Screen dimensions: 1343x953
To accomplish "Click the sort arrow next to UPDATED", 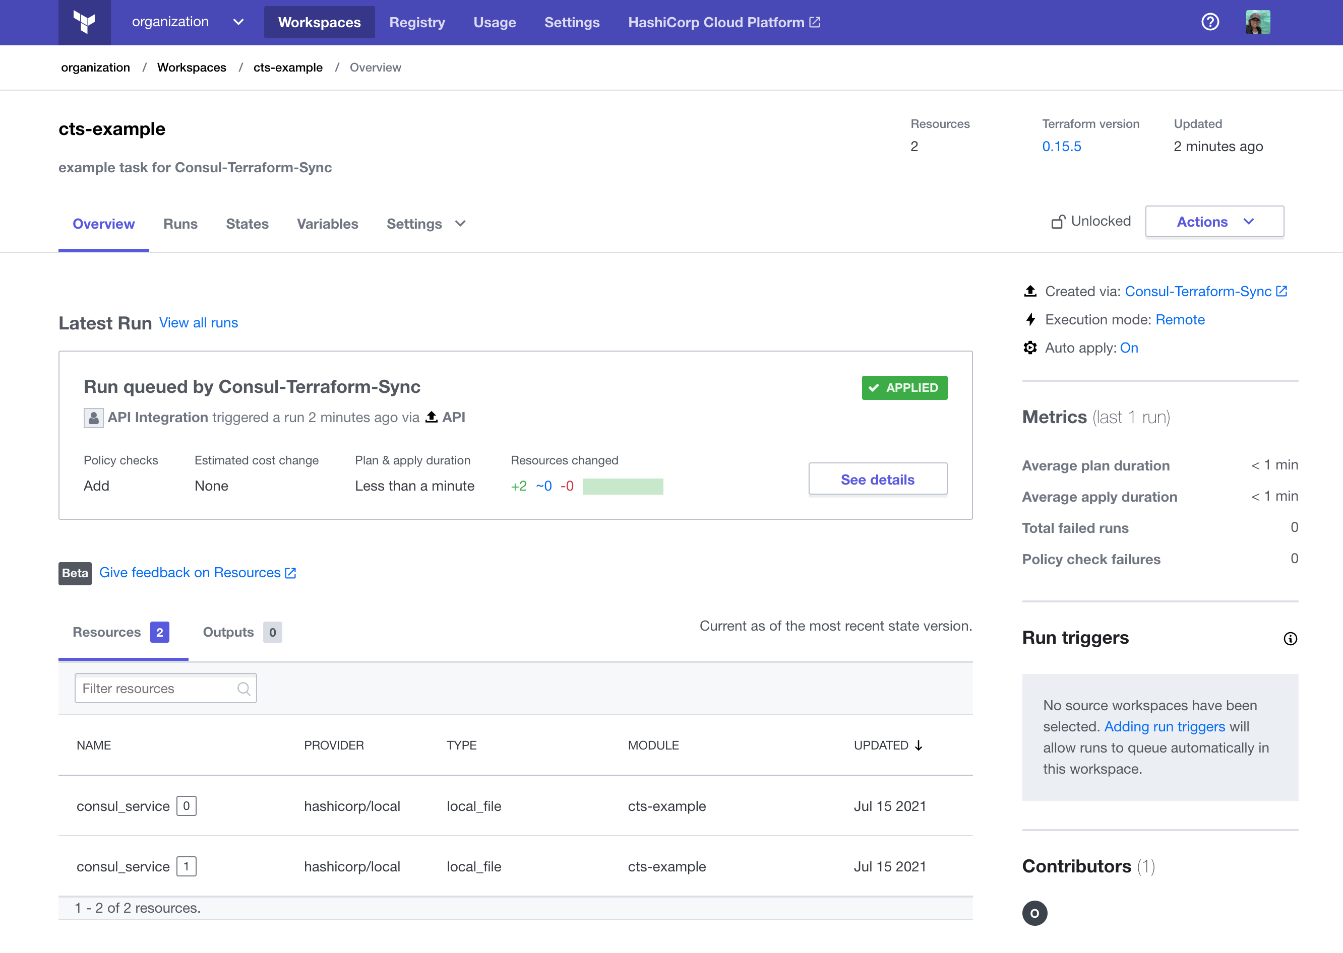I will tap(919, 745).
